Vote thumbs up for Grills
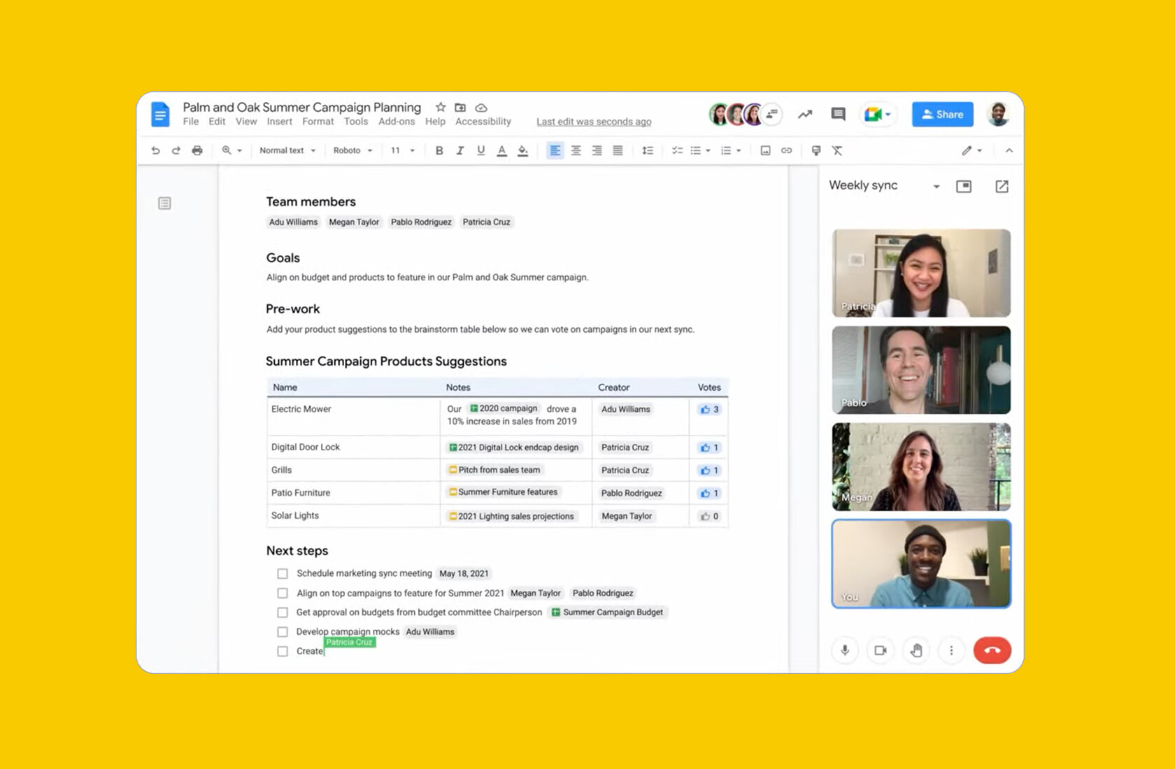Image resolution: width=1175 pixels, height=769 pixels. [709, 470]
